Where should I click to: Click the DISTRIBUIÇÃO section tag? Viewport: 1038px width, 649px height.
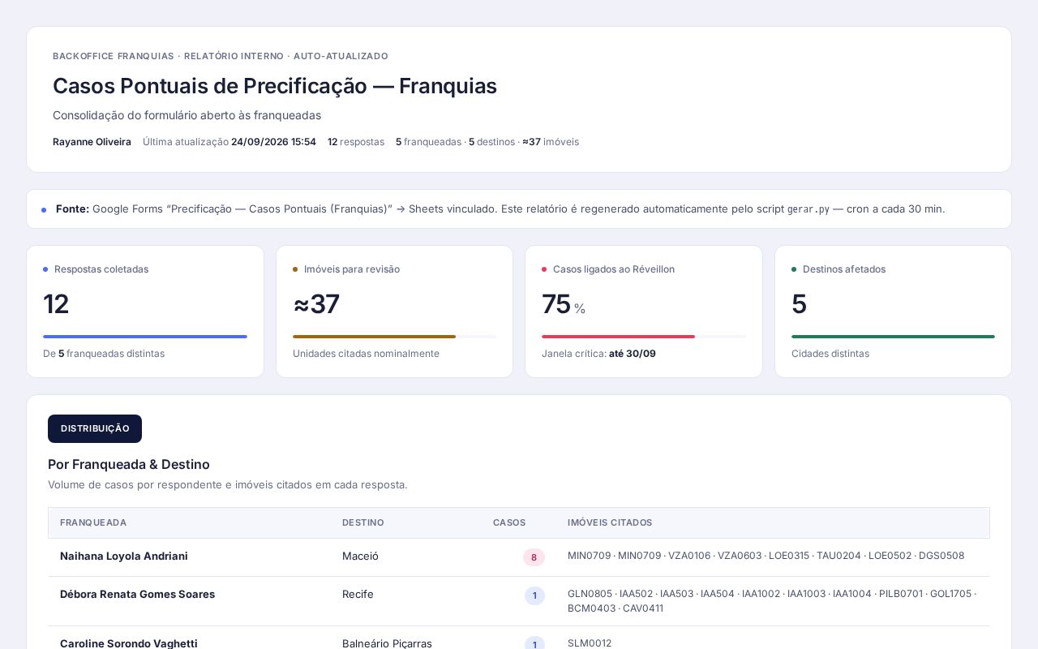pyautogui.click(x=95, y=428)
